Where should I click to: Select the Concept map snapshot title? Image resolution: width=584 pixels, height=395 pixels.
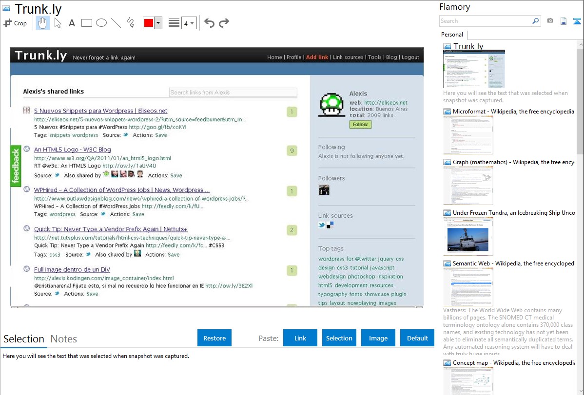point(514,362)
